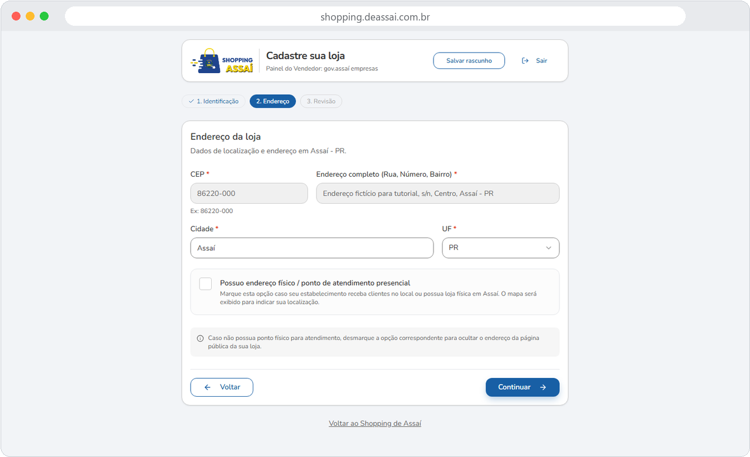Click the logout arrow icon beside Sair

(x=525, y=61)
